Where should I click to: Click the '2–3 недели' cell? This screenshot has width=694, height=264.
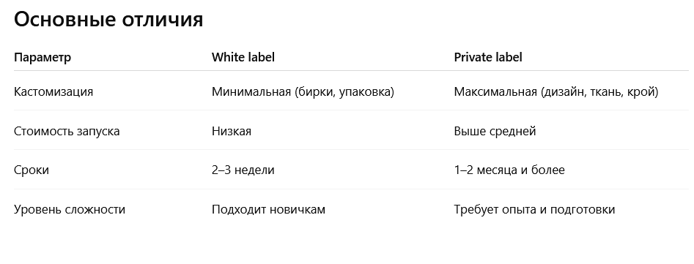click(x=243, y=170)
